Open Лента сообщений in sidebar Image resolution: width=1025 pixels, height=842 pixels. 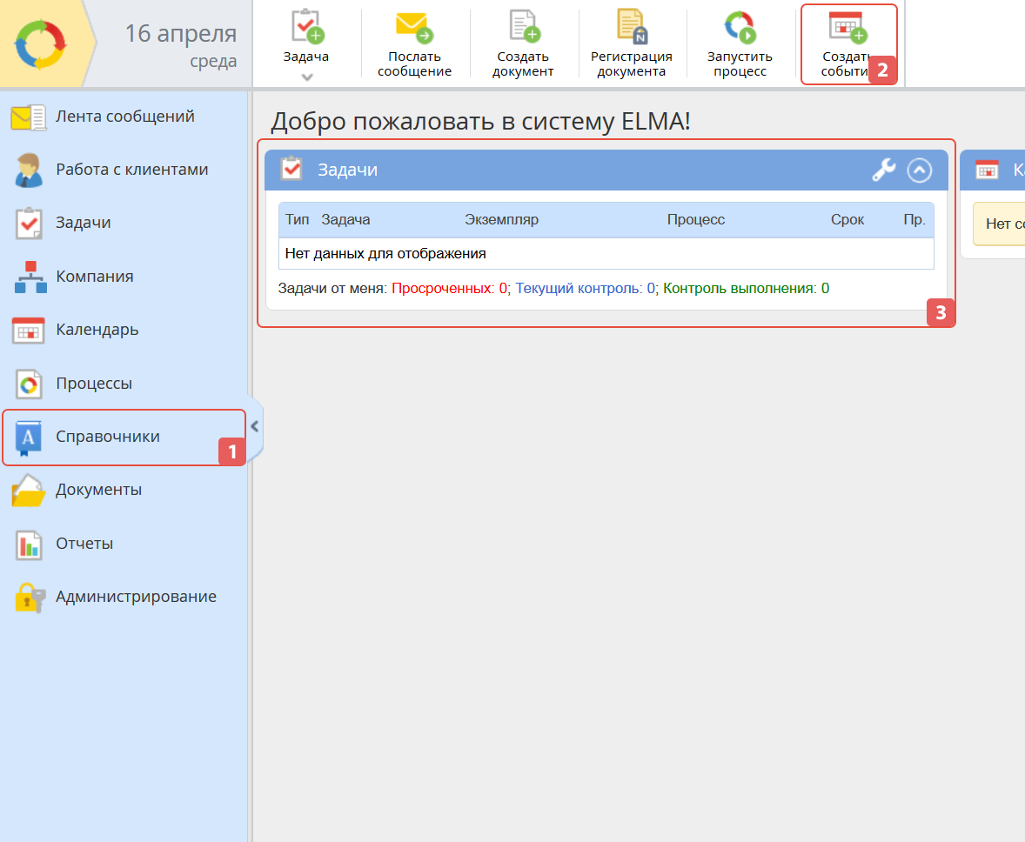(x=124, y=117)
